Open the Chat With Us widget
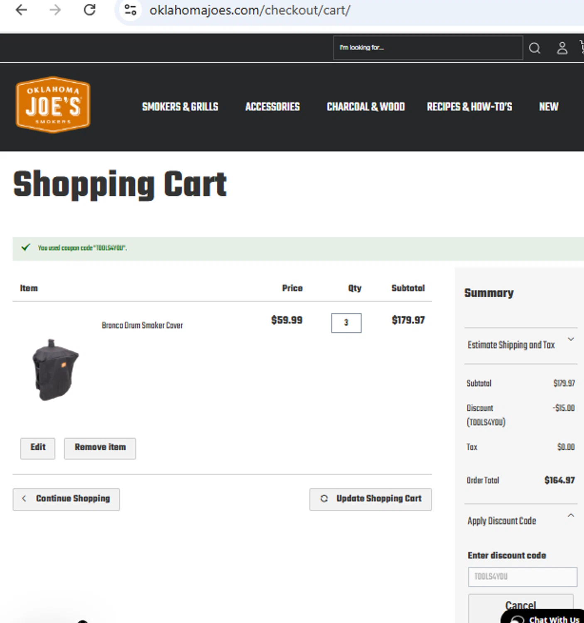584x623 pixels. point(545,618)
